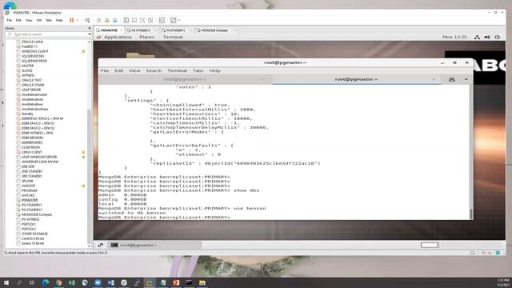Revert to snapshot icon in VMware toolbar
Viewport: 512px width, 288px height.
click(x=106, y=20)
